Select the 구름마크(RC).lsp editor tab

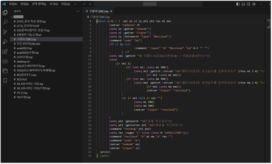click(98, 11)
